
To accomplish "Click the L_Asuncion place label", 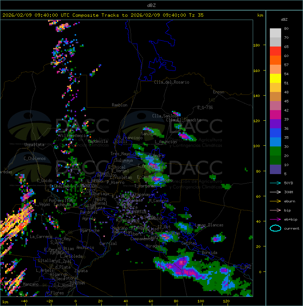I will click(166, 142).
